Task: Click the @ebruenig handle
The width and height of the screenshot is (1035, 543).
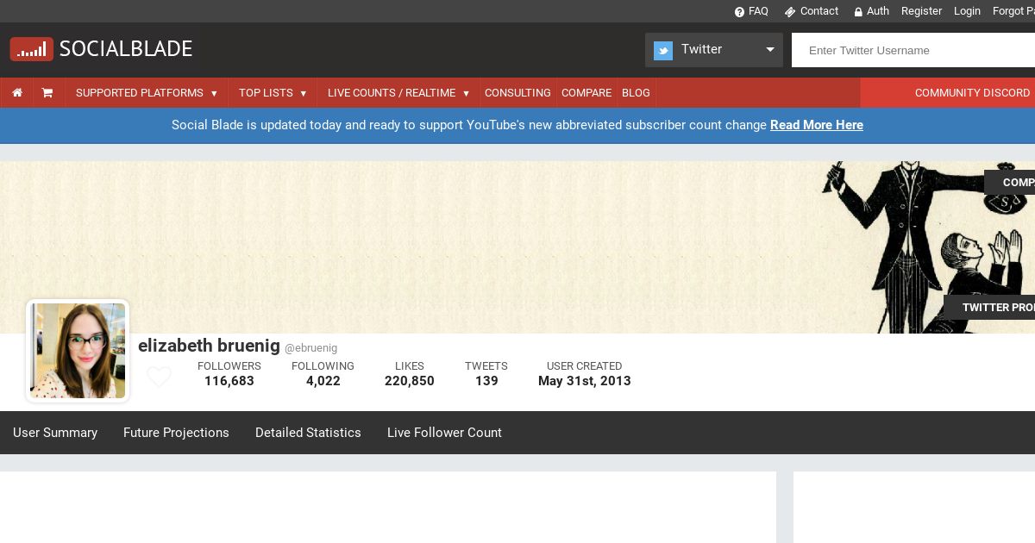Action: pos(310,348)
